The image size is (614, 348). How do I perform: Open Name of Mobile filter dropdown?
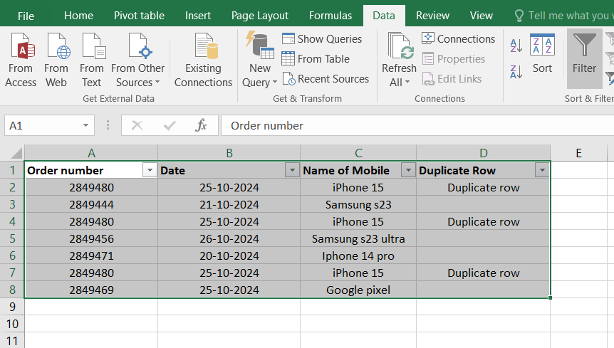coord(408,171)
